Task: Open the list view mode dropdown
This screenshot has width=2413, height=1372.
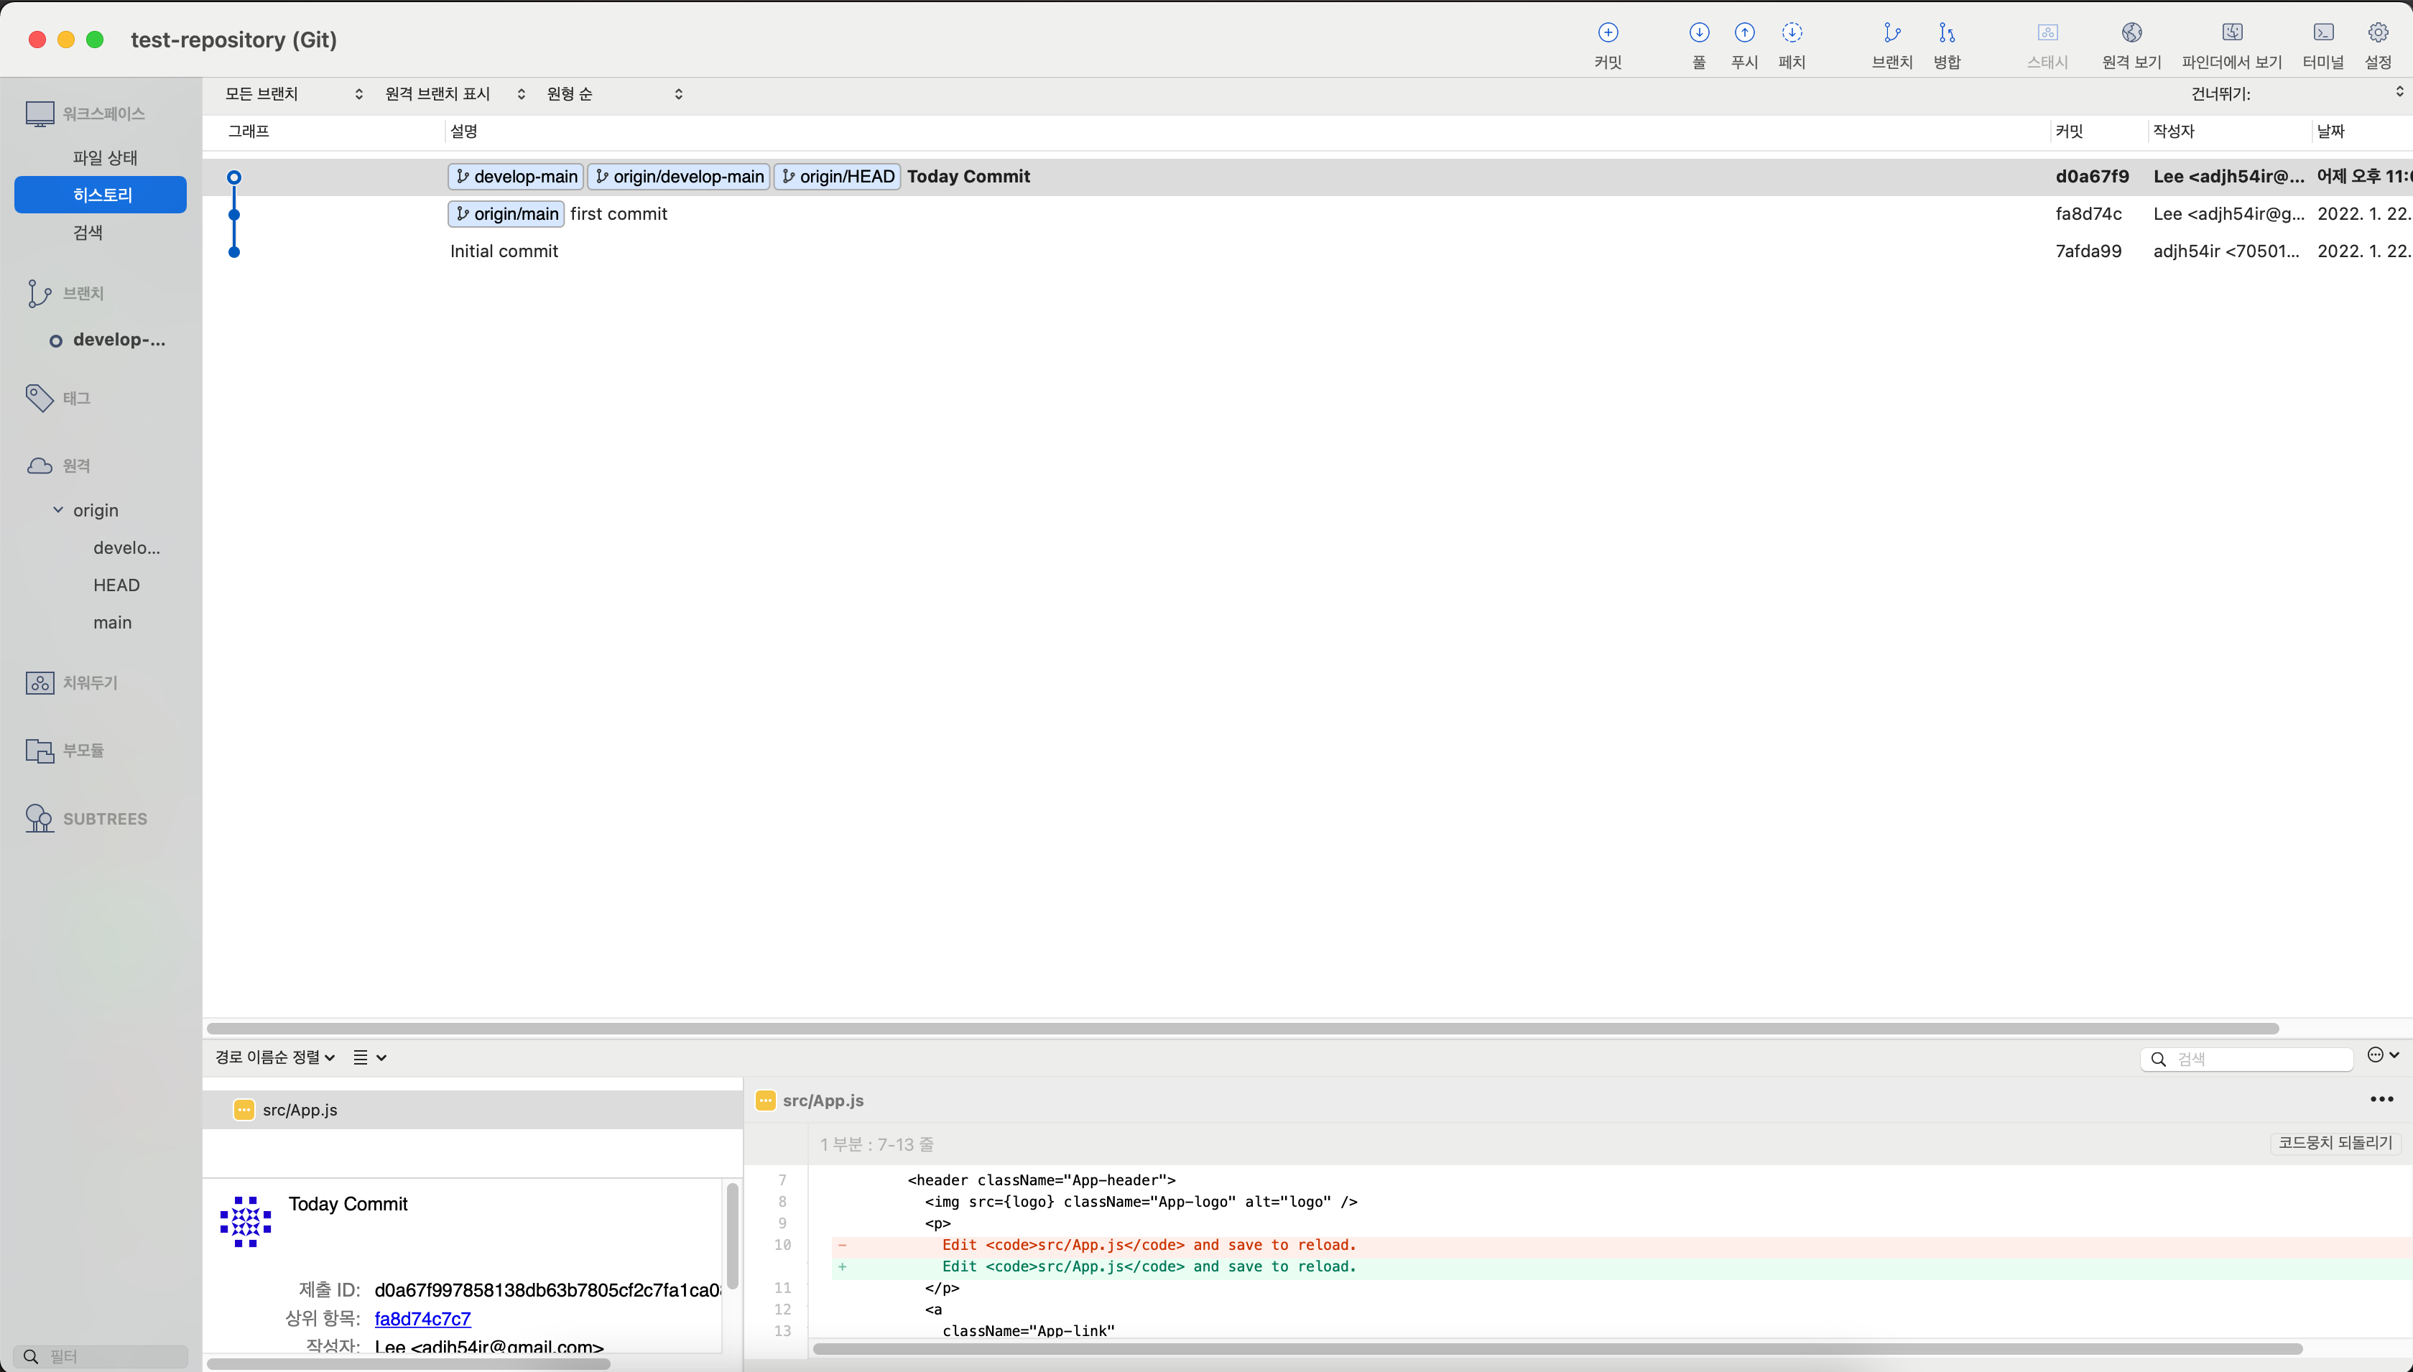Action: pos(369,1057)
